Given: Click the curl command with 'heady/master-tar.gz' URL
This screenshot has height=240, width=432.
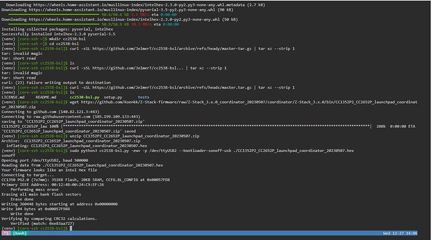Looking at the screenshot, I should tap(182, 49).
